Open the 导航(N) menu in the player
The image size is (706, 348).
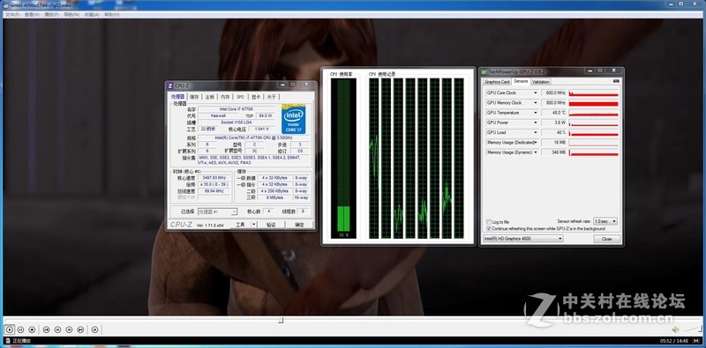point(71,14)
